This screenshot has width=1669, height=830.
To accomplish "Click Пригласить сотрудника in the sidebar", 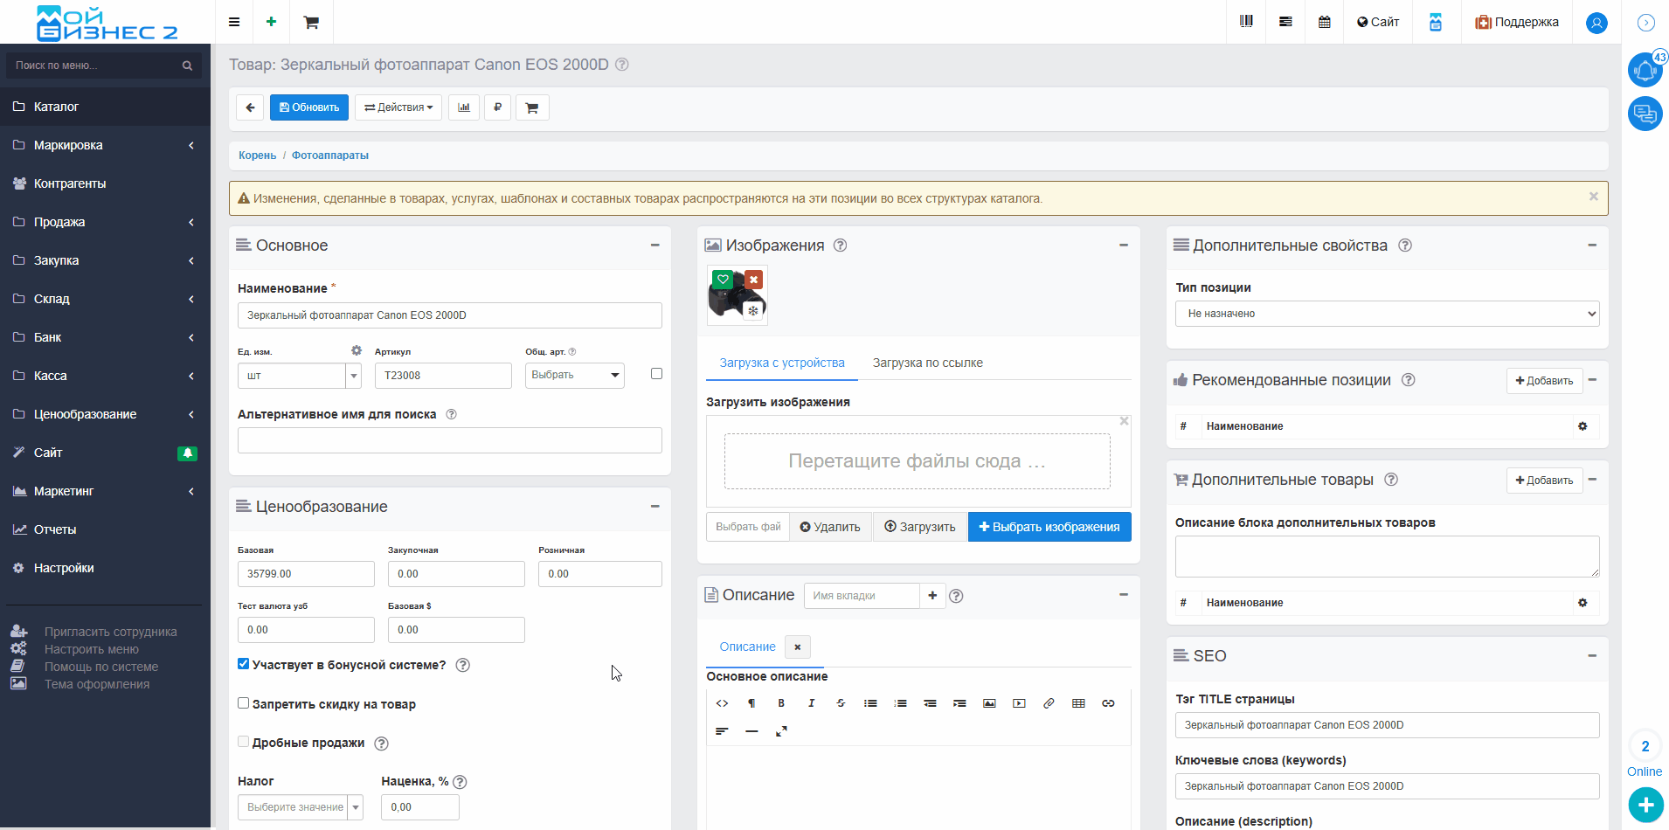I will tap(111, 632).
